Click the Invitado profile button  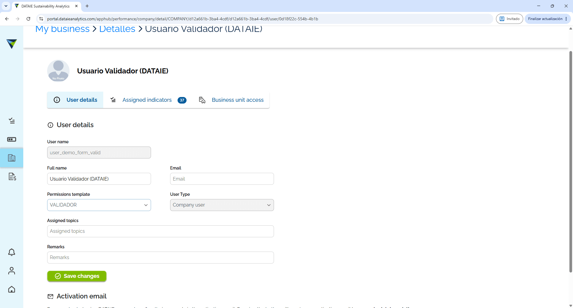coord(509,19)
